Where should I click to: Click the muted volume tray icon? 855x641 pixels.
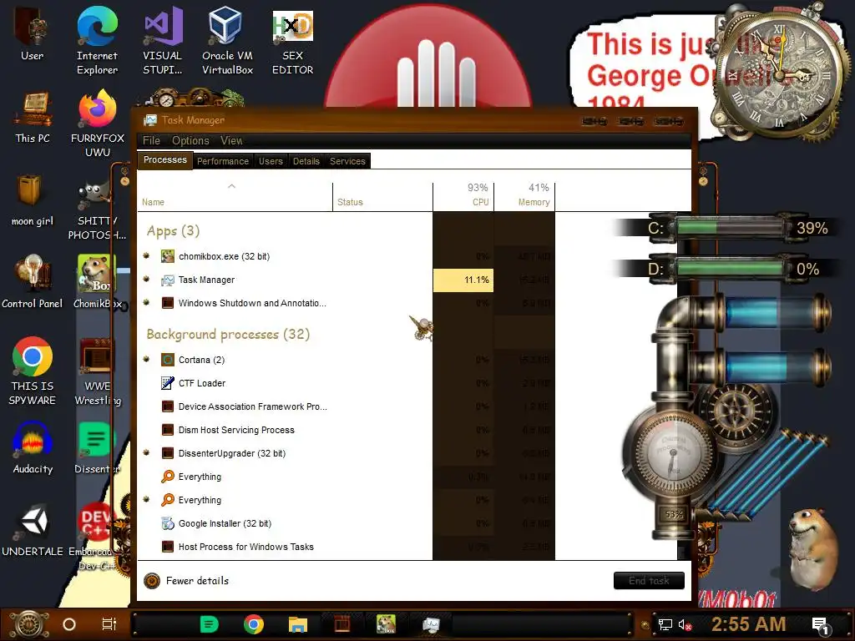point(685,624)
